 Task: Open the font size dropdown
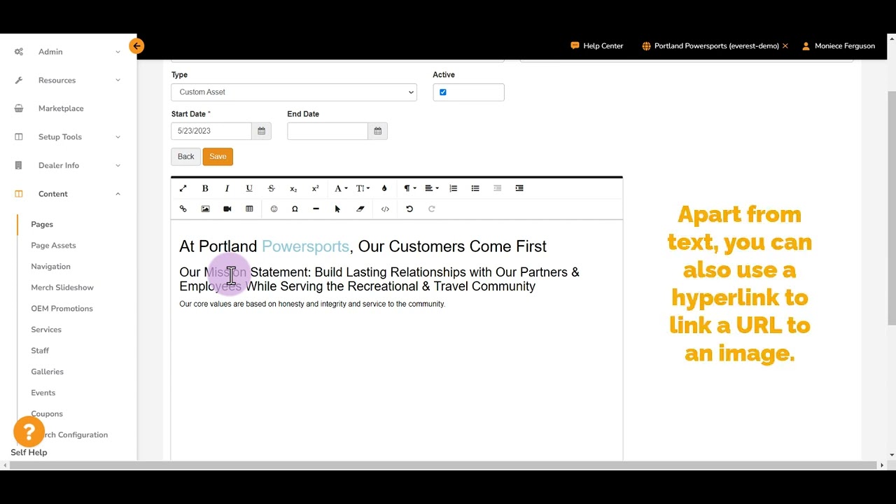pyautogui.click(x=363, y=188)
